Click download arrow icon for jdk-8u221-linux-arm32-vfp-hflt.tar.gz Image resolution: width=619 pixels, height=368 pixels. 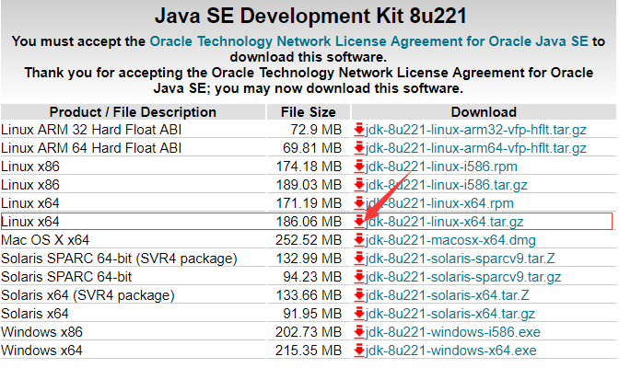(360, 129)
